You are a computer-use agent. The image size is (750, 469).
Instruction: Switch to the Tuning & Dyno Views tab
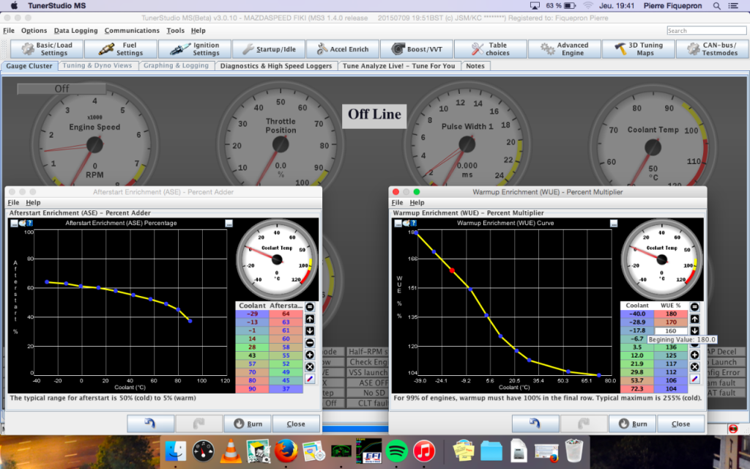pos(97,65)
